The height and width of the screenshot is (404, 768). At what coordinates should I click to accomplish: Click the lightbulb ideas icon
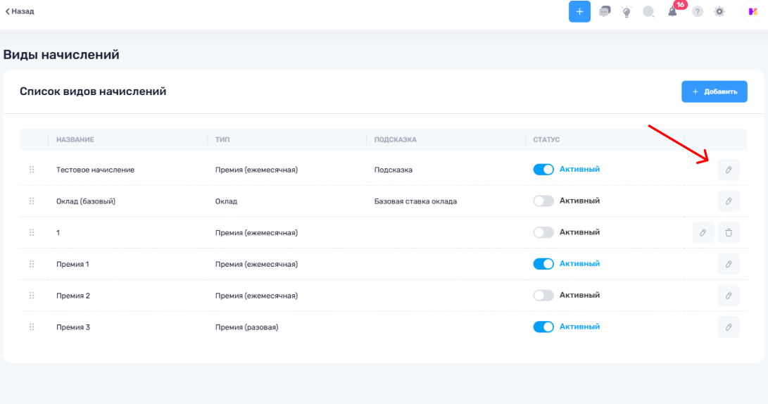[x=627, y=12]
